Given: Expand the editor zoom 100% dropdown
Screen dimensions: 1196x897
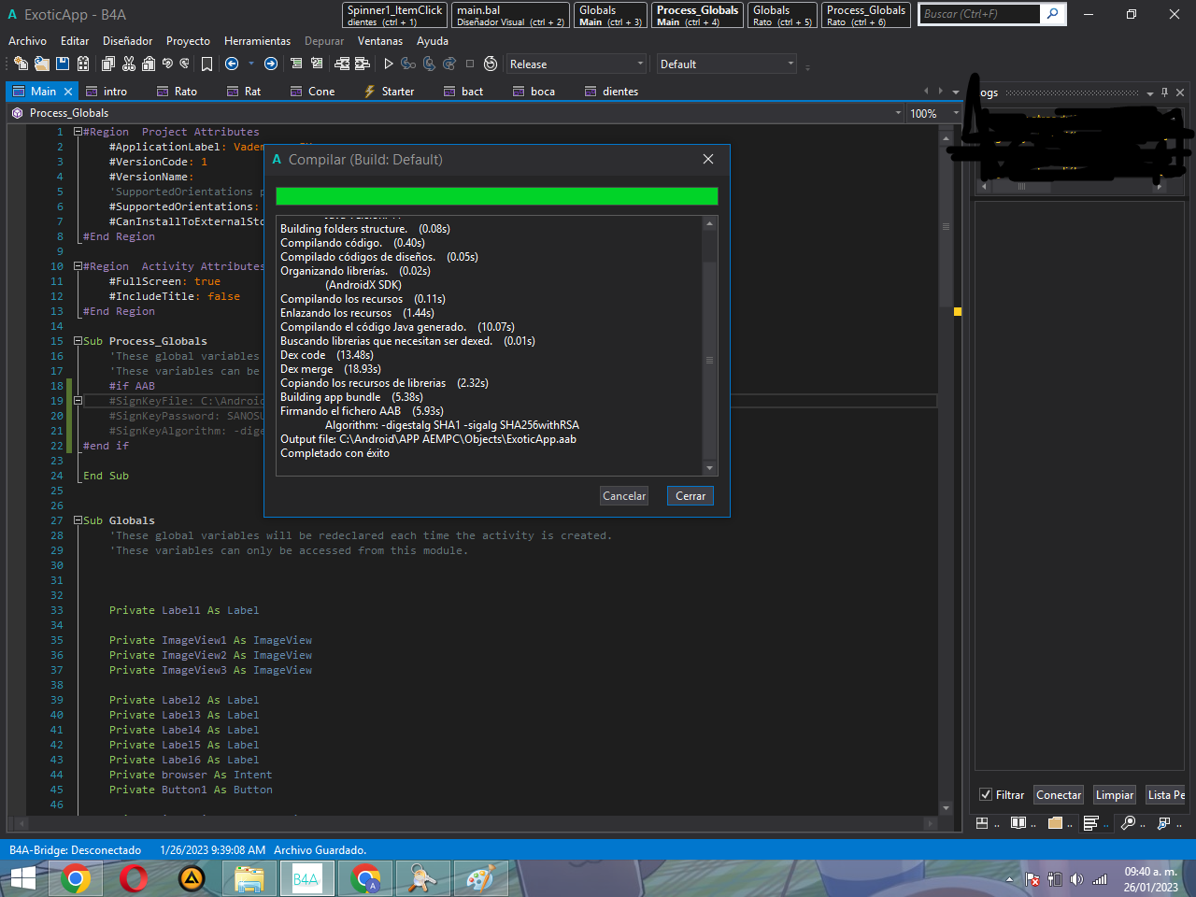Looking at the screenshot, I should 956,113.
